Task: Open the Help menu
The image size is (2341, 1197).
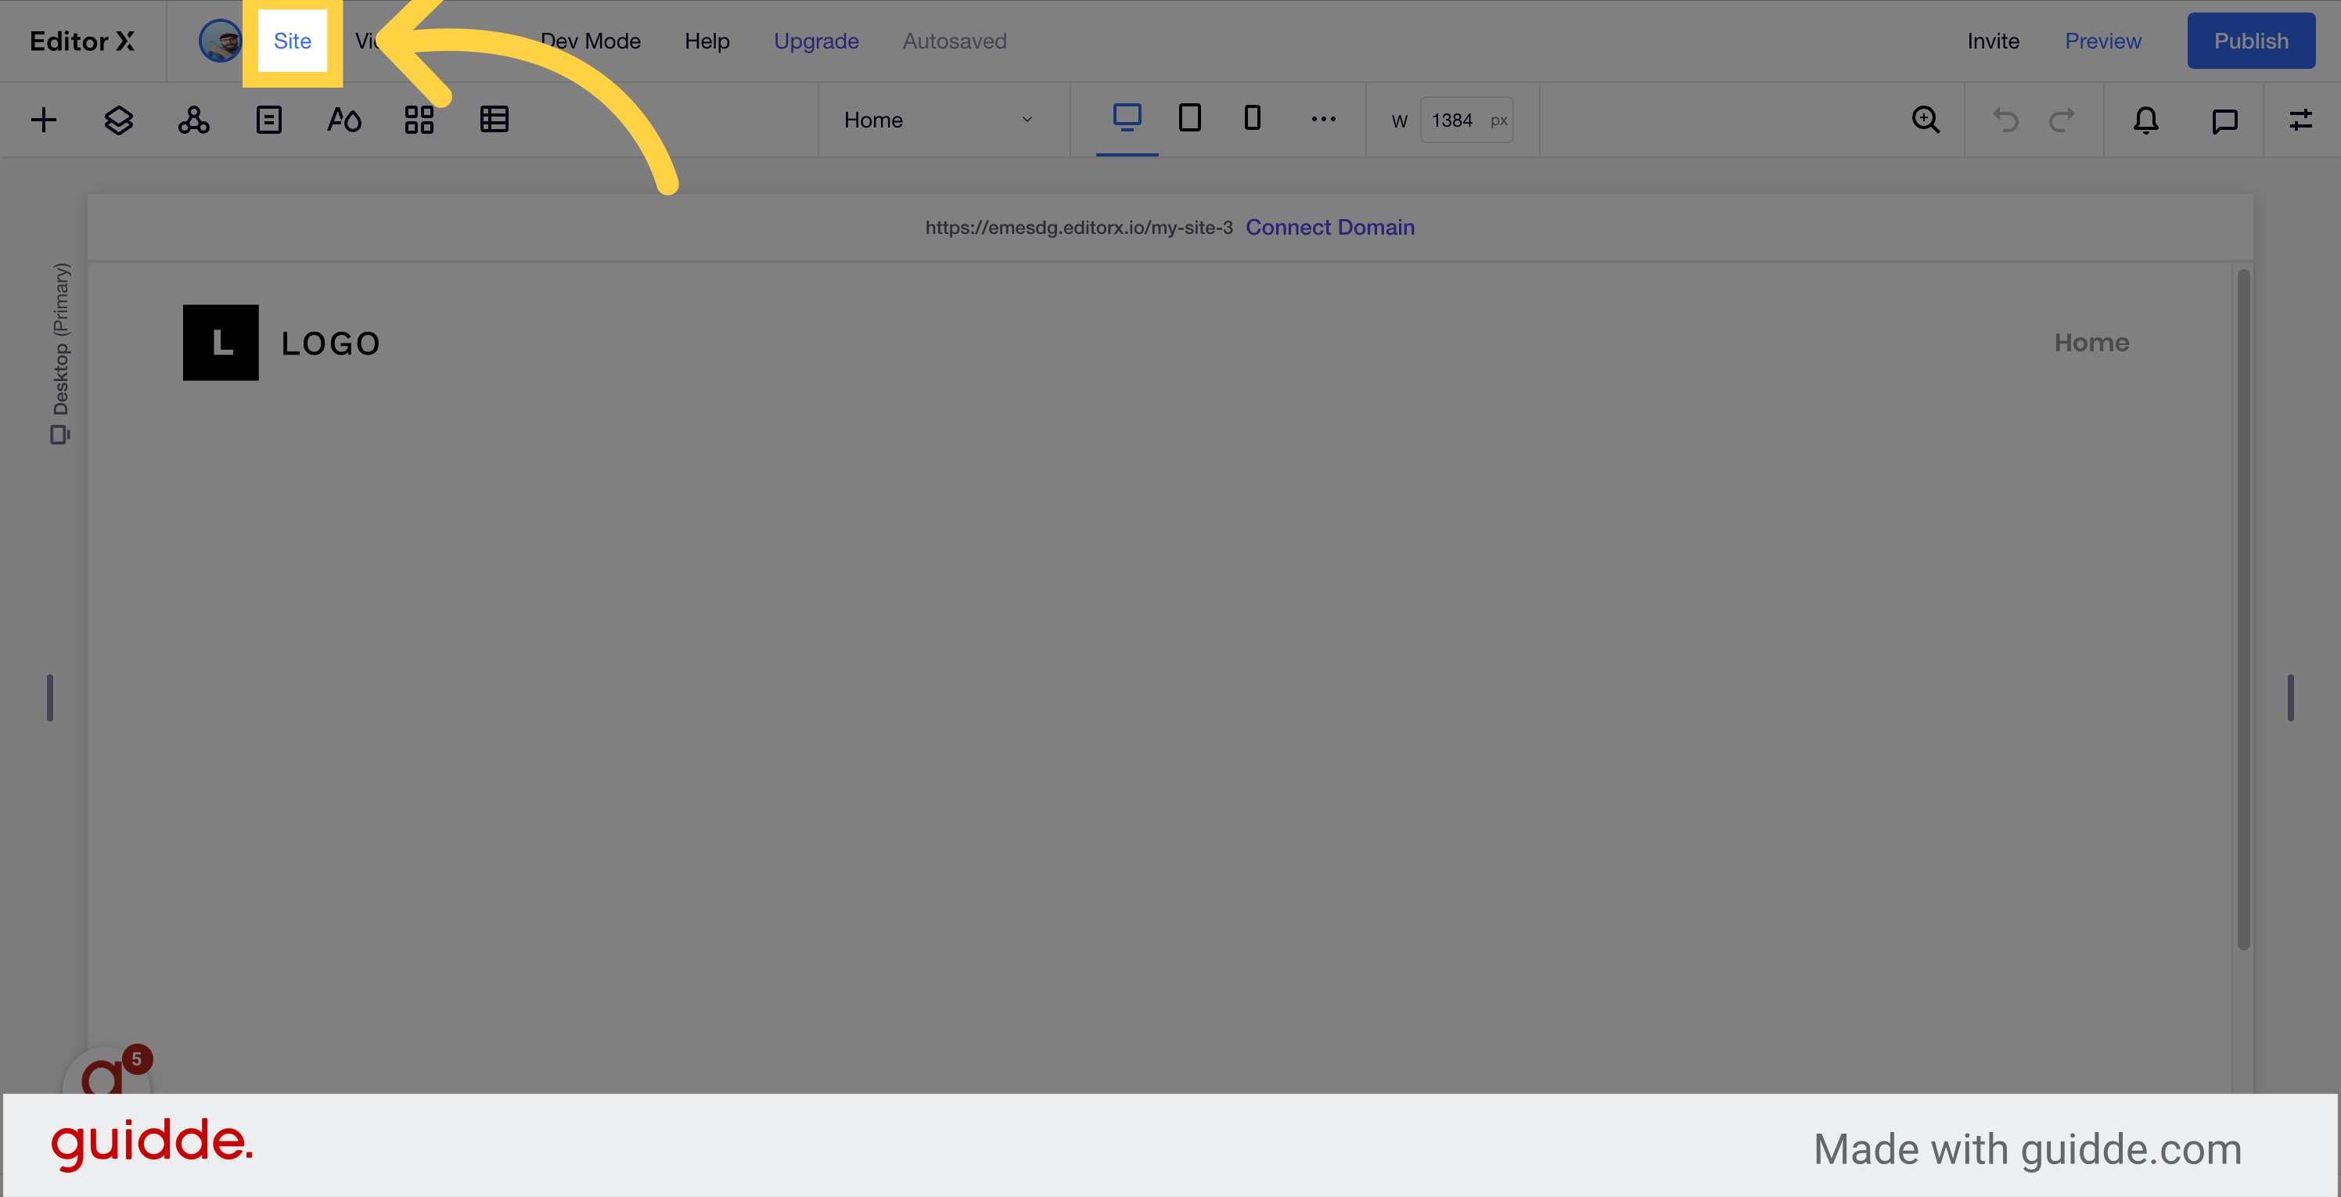Action: (706, 41)
